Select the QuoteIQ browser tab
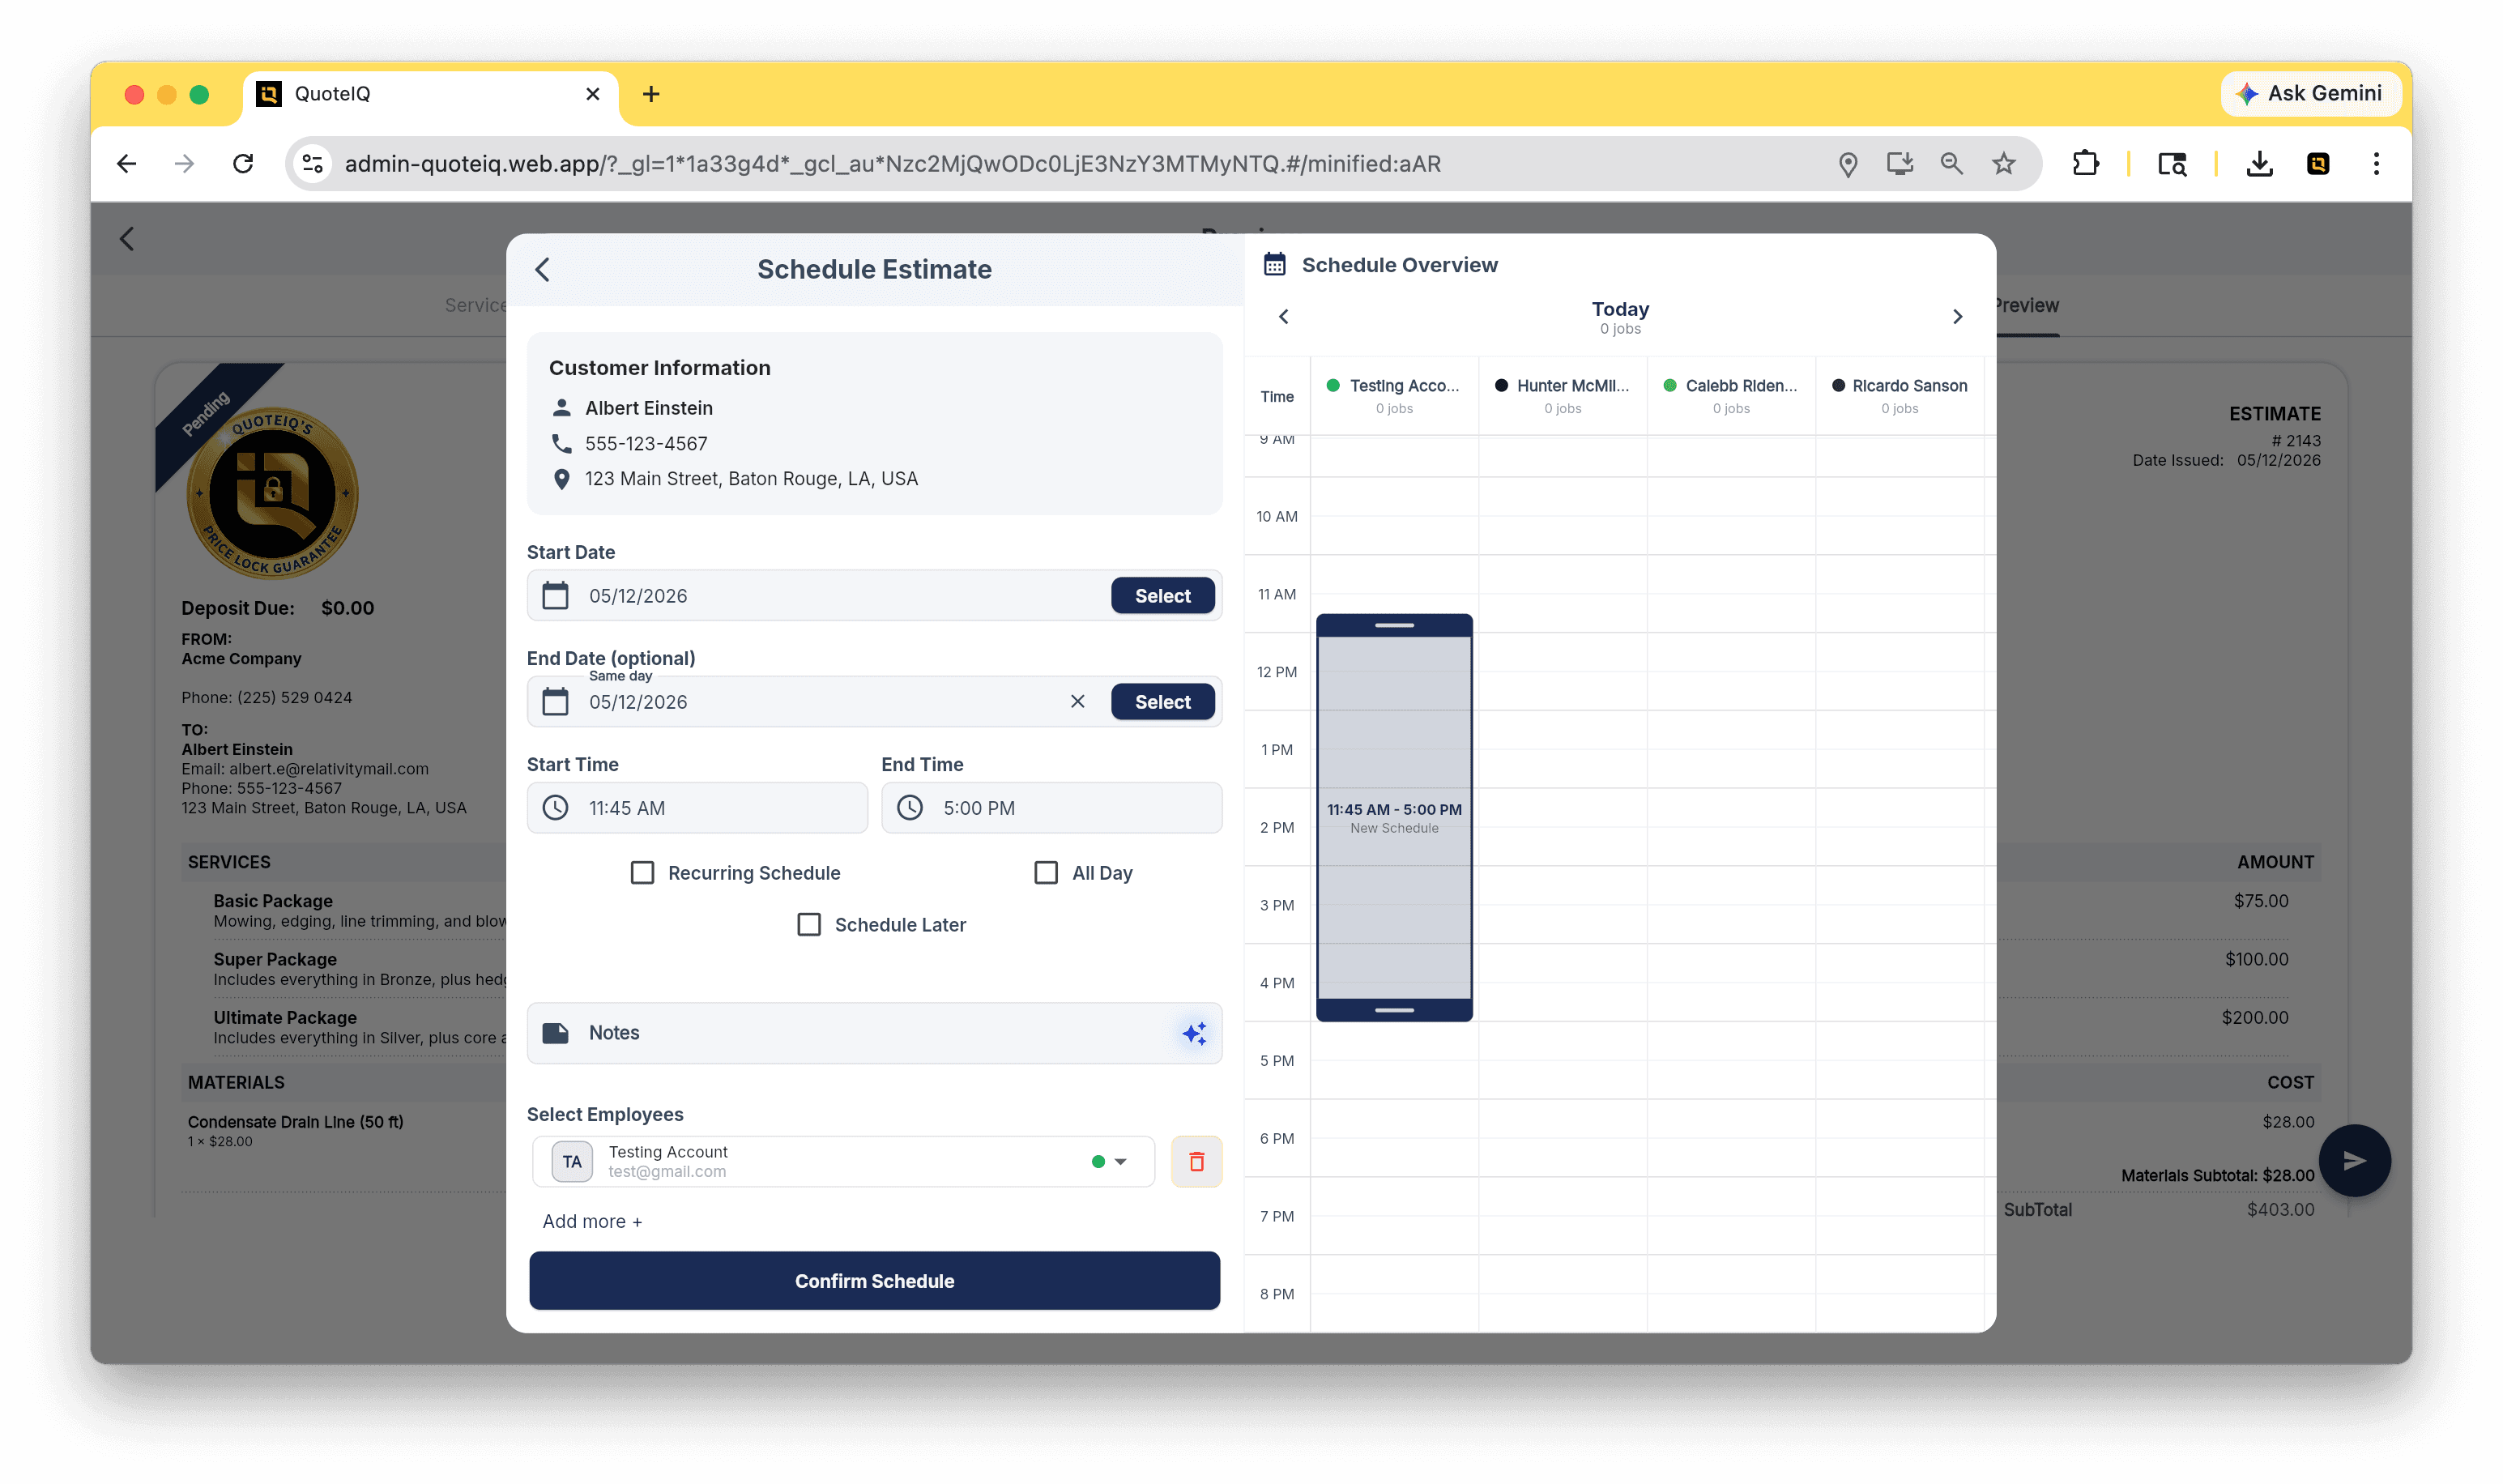 (430, 94)
